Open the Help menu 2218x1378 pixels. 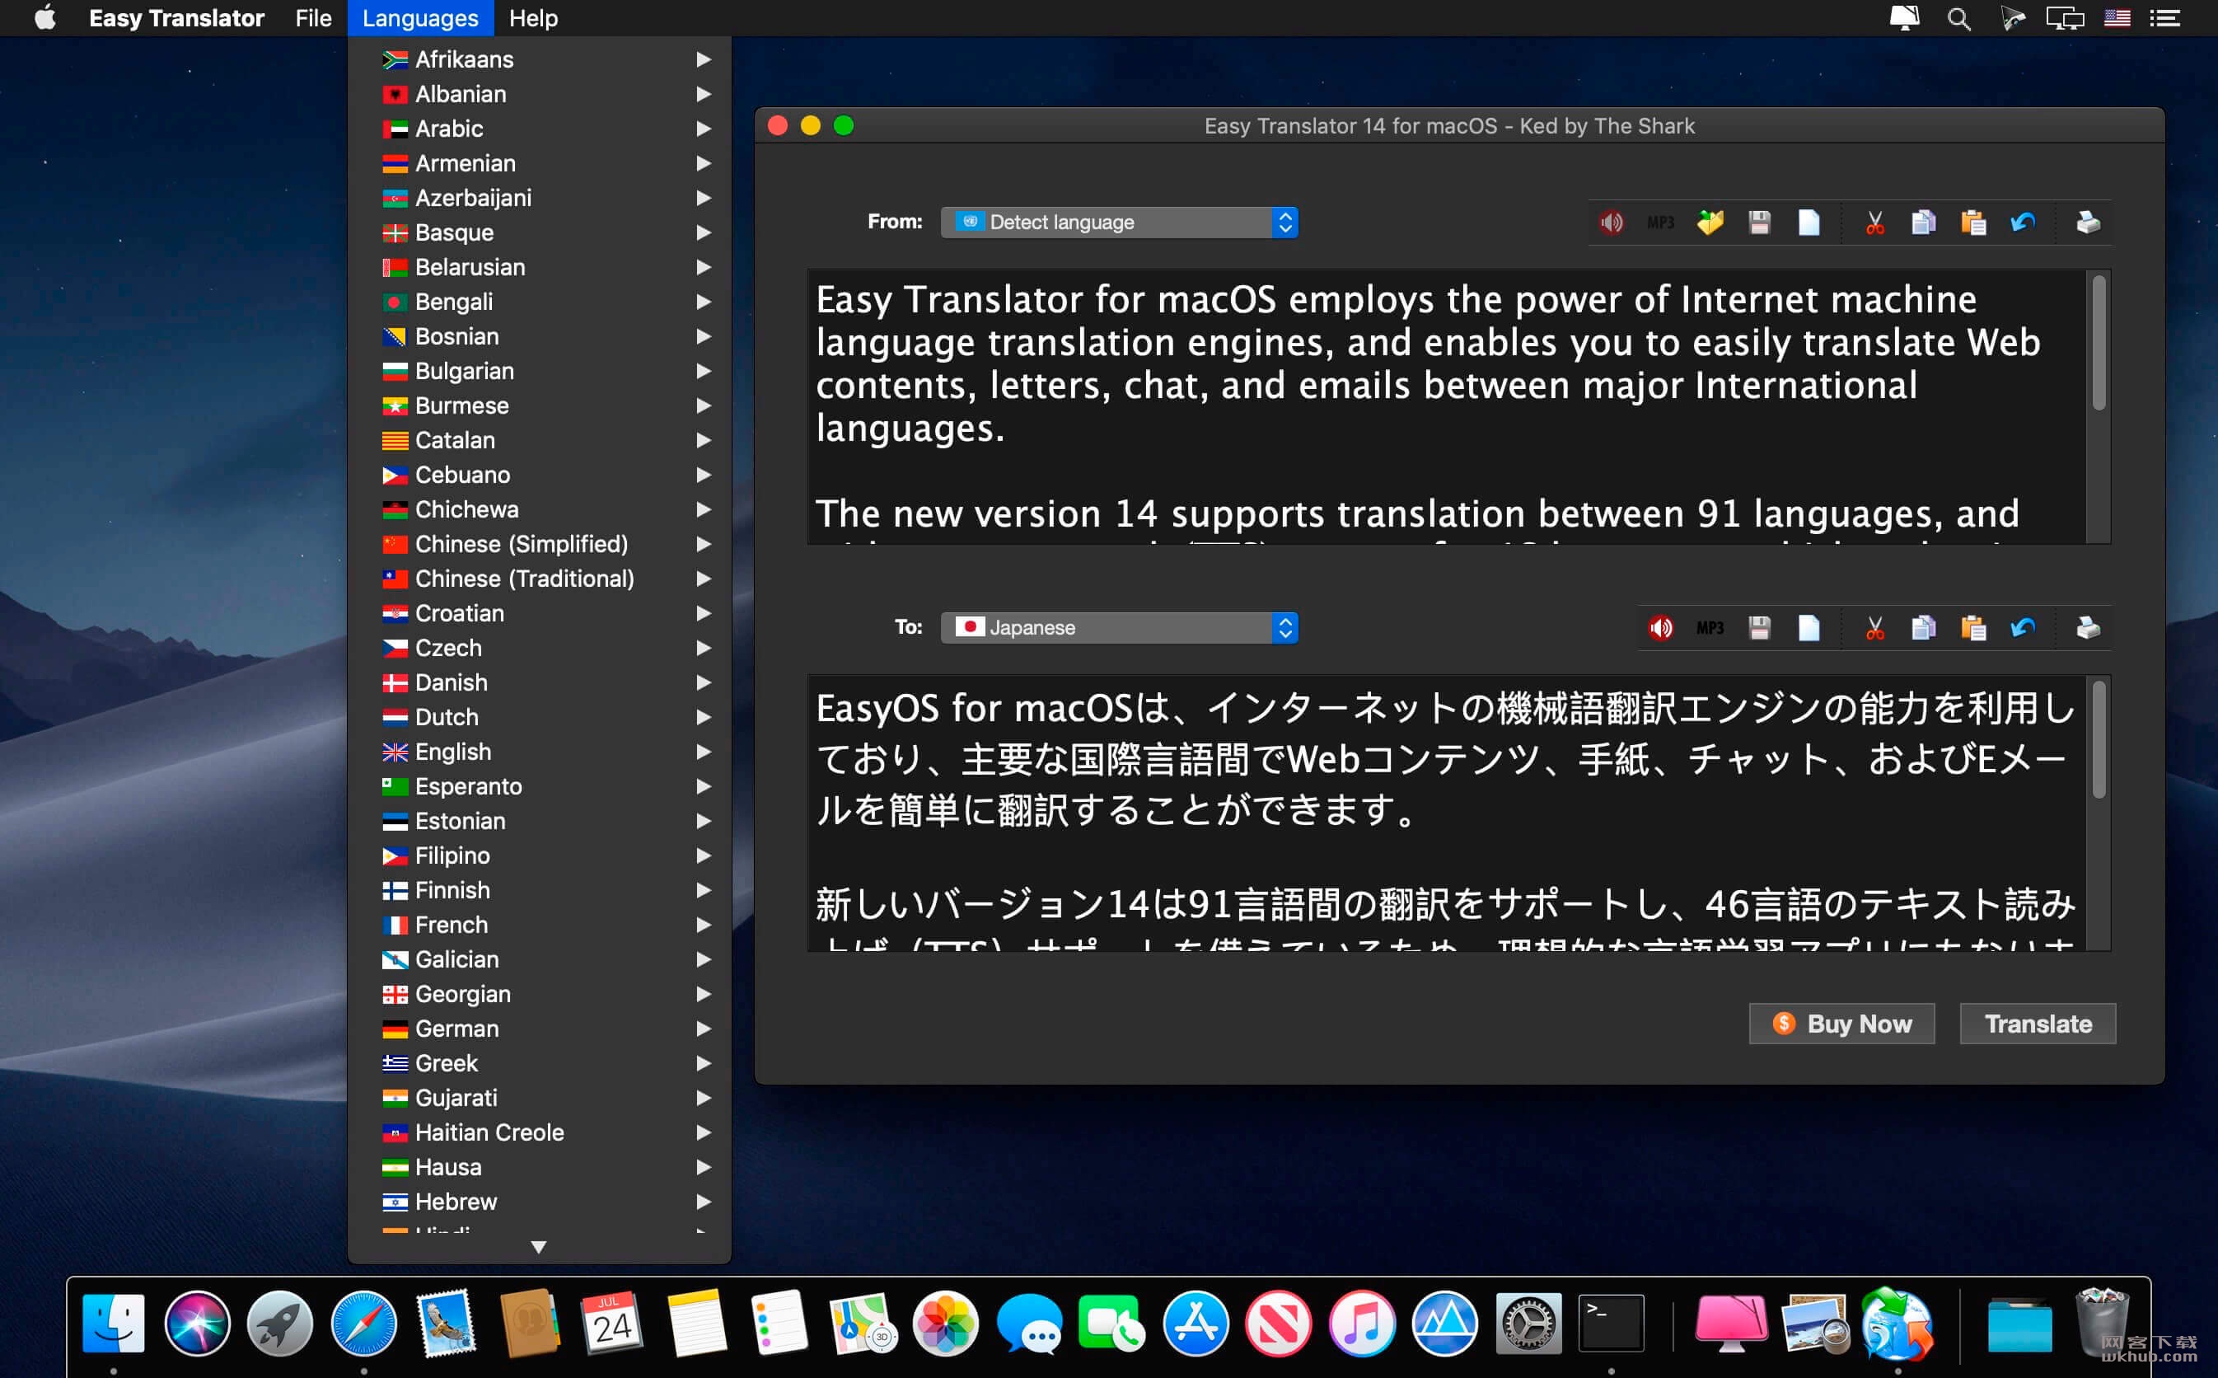point(533,18)
